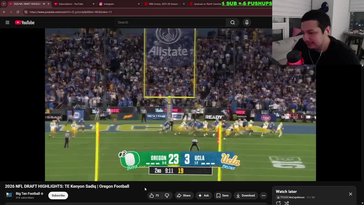Open the Big Ten Football channel name

click(28, 194)
